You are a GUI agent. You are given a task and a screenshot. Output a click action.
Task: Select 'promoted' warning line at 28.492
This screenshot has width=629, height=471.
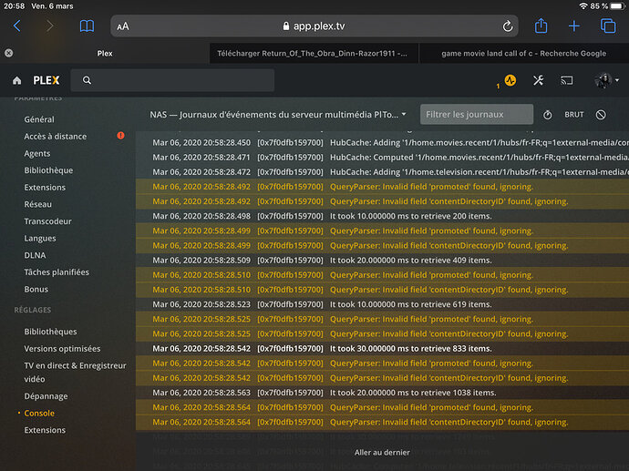pyautogui.click(x=382, y=187)
